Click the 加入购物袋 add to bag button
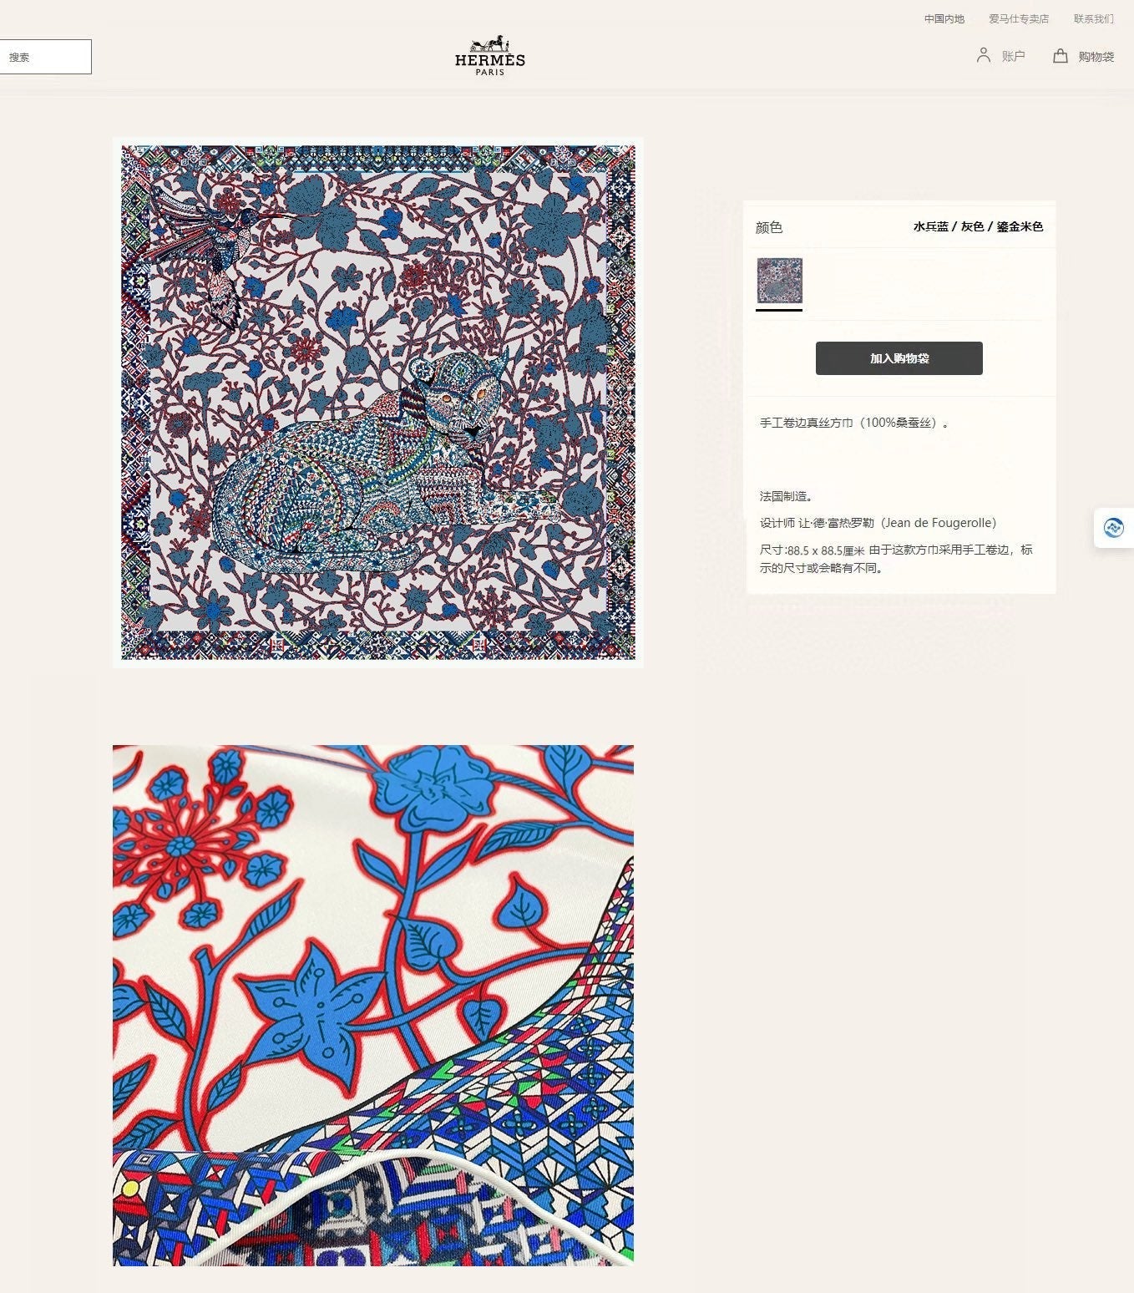 tap(899, 358)
